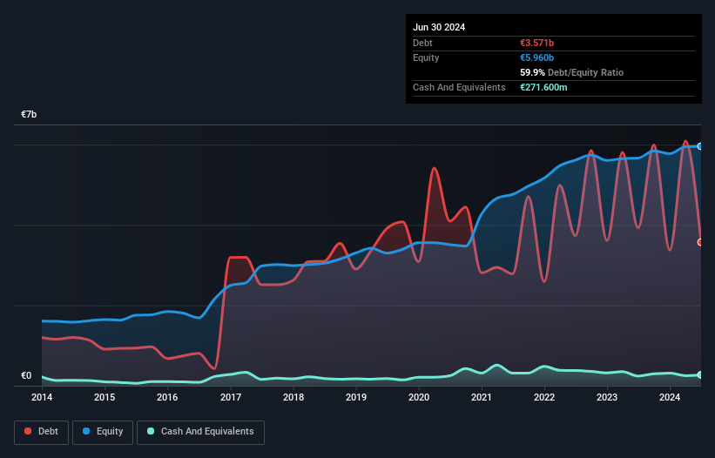Image resolution: width=715 pixels, height=458 pixels.
Task: Click the 2023 x-axis label
Action: coord(607,397)
